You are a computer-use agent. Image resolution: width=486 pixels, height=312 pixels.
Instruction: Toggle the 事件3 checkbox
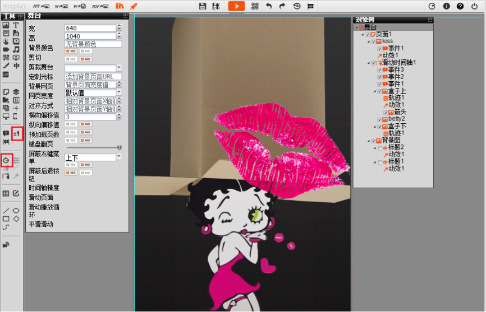point(379,70)
